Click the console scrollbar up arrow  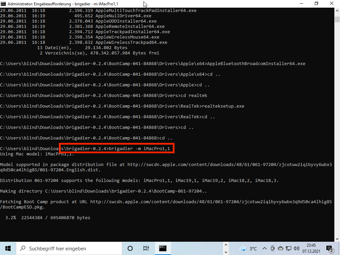337,10
